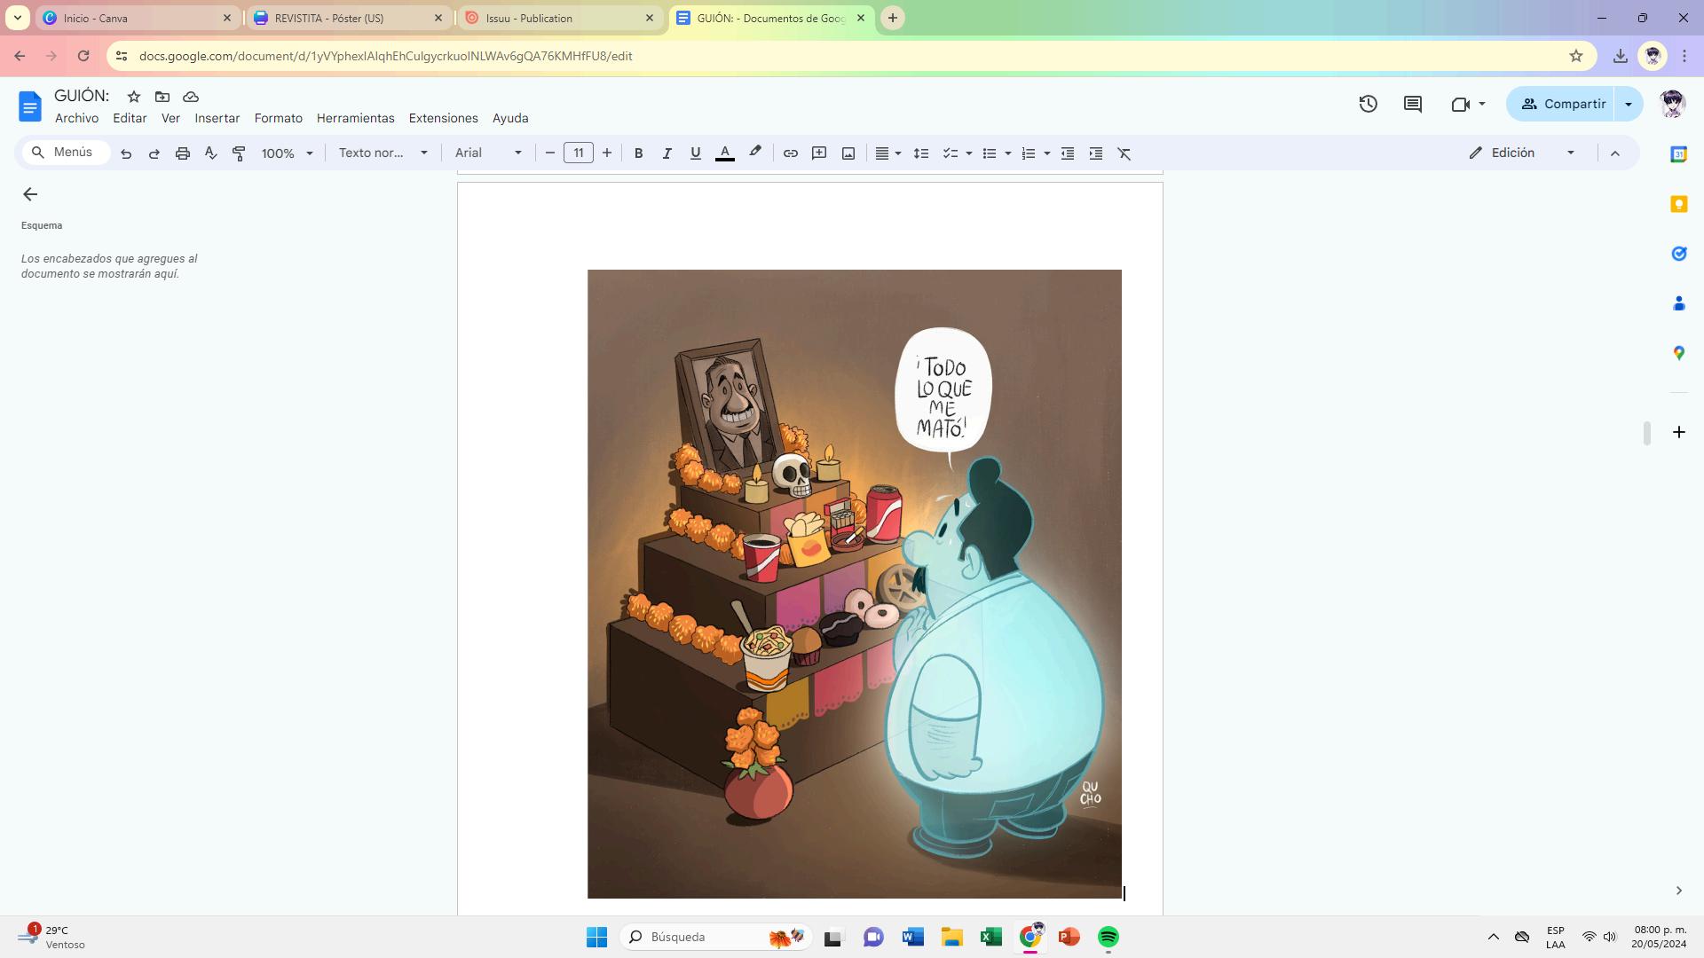Close the Esquema outline with back arrow

(30, 194)
